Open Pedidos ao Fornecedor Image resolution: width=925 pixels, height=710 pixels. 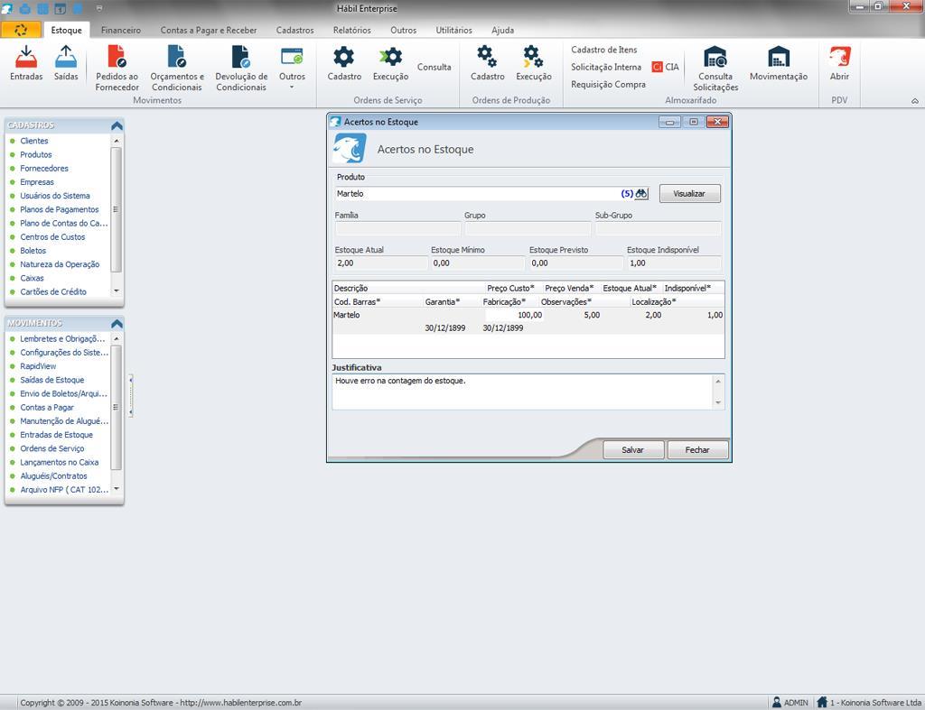117,69
